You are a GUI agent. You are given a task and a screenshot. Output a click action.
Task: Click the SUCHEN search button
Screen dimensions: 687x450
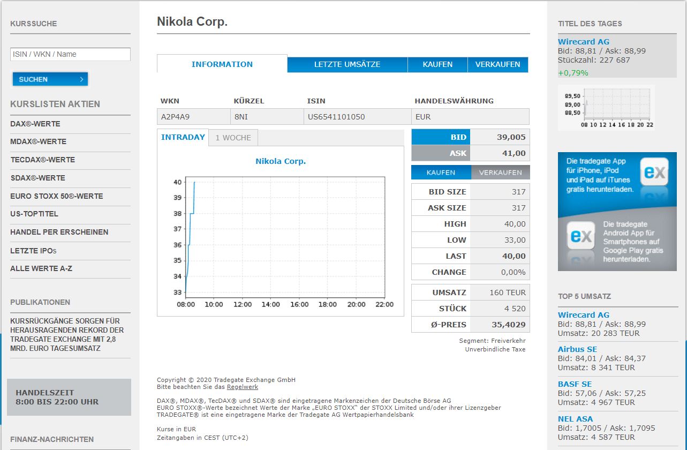(x=50, y=79)
